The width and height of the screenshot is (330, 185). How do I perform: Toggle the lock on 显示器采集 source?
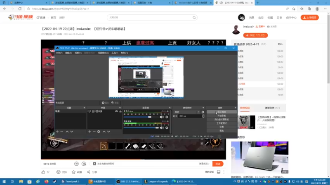point(120,111)
